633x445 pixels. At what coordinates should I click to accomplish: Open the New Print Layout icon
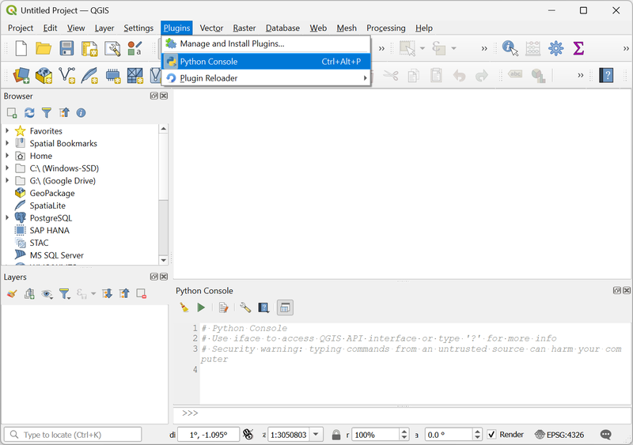pos(89,48)
